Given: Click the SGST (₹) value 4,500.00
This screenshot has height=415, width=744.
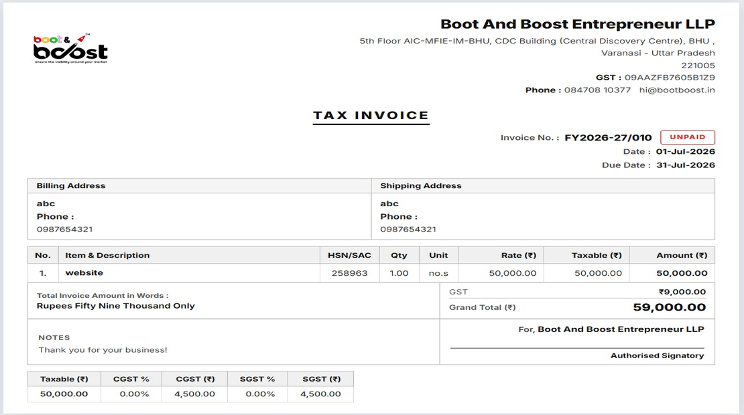Looking at the screenshot, I should point(320,394).
